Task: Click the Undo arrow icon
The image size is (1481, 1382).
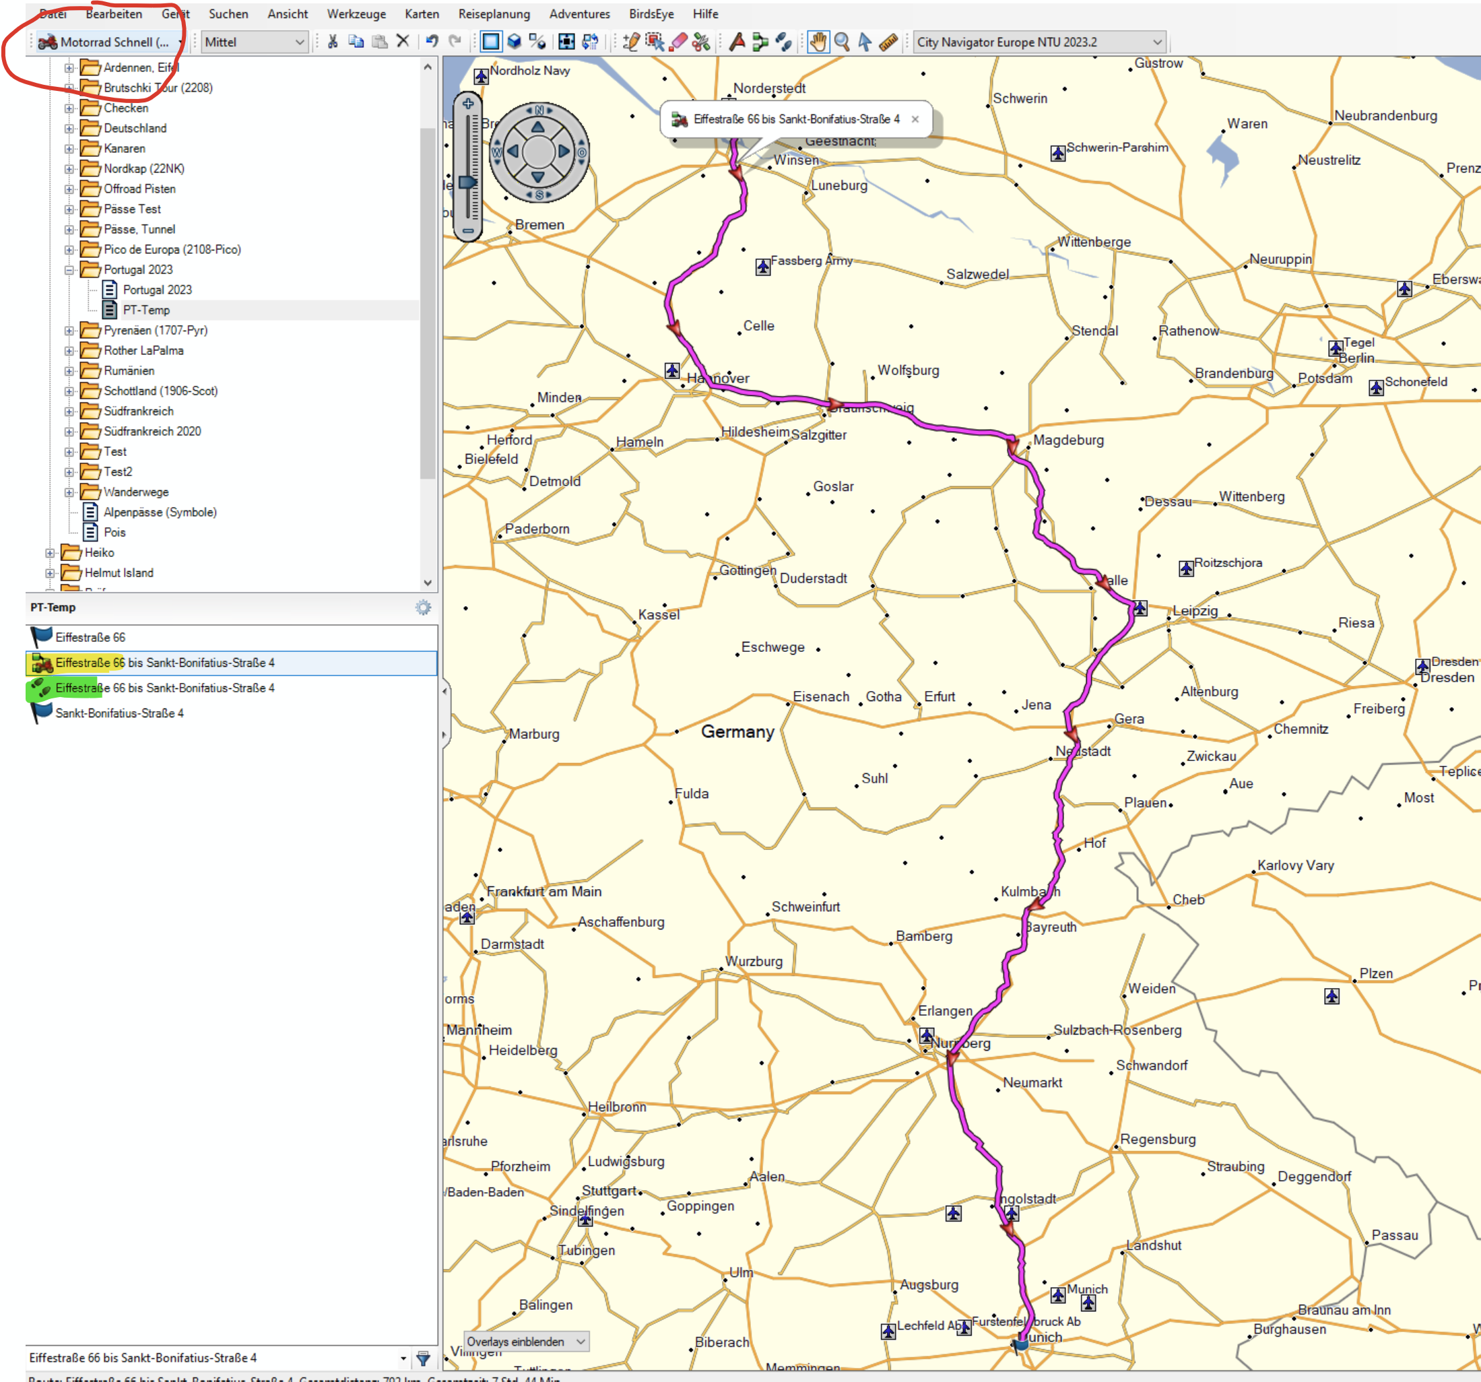Action: click(x=431, y=42)
